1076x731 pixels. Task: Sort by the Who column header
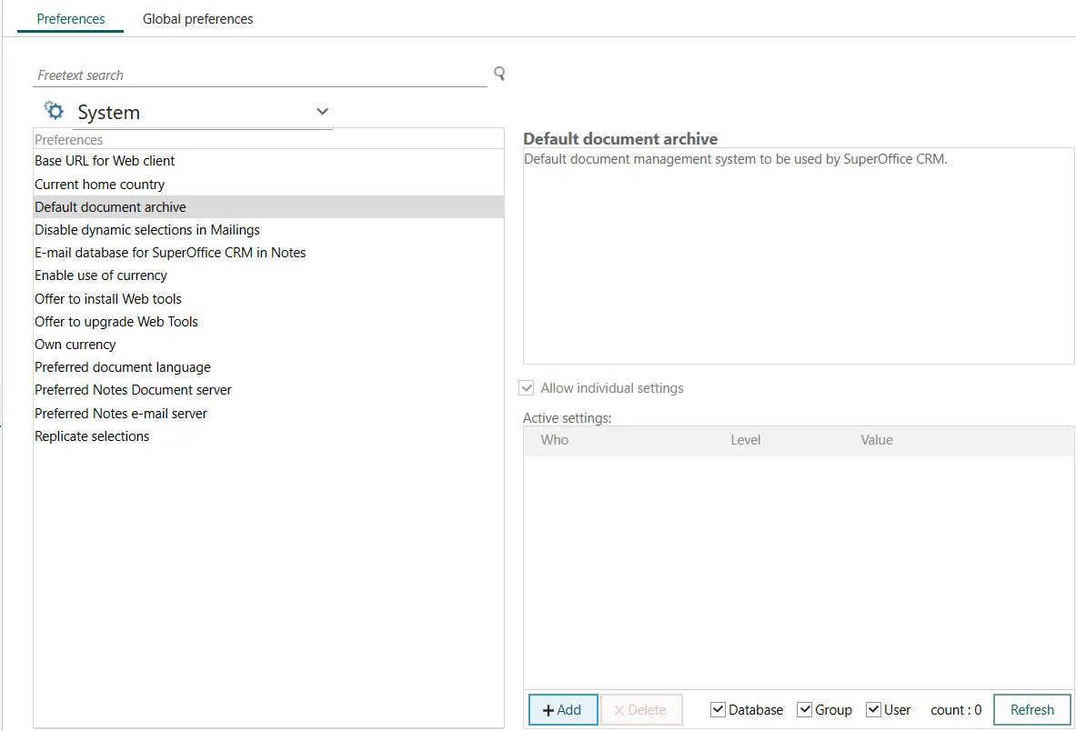pyautogui.click(x=555, y=440)
